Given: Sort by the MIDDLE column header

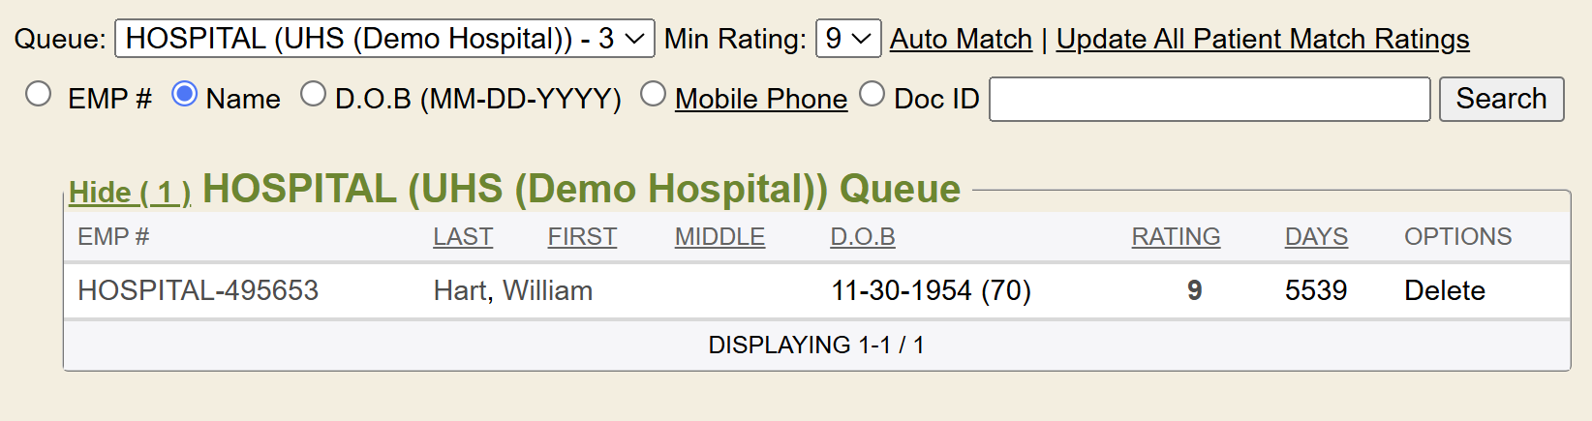Looking at the screenshot, I should coord(719,237).
